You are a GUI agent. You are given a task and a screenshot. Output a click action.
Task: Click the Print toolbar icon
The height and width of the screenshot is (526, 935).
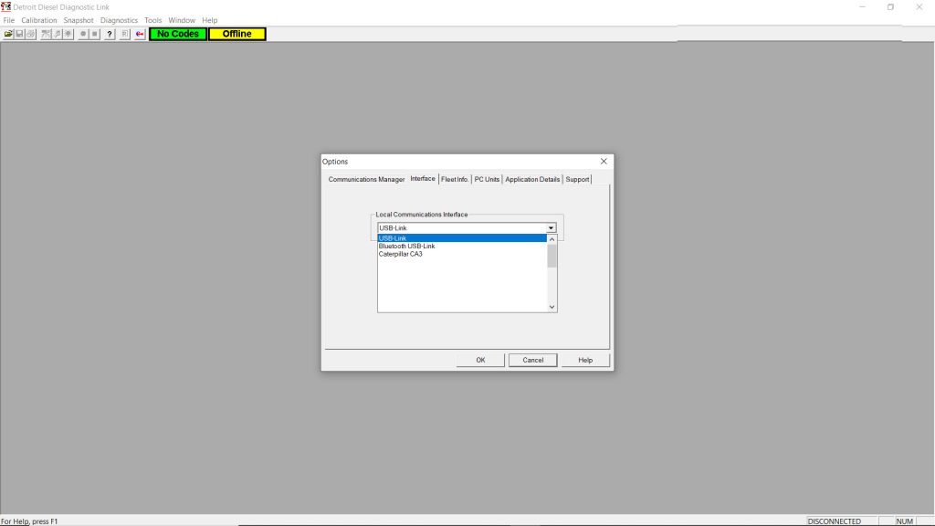coord(29,34)
